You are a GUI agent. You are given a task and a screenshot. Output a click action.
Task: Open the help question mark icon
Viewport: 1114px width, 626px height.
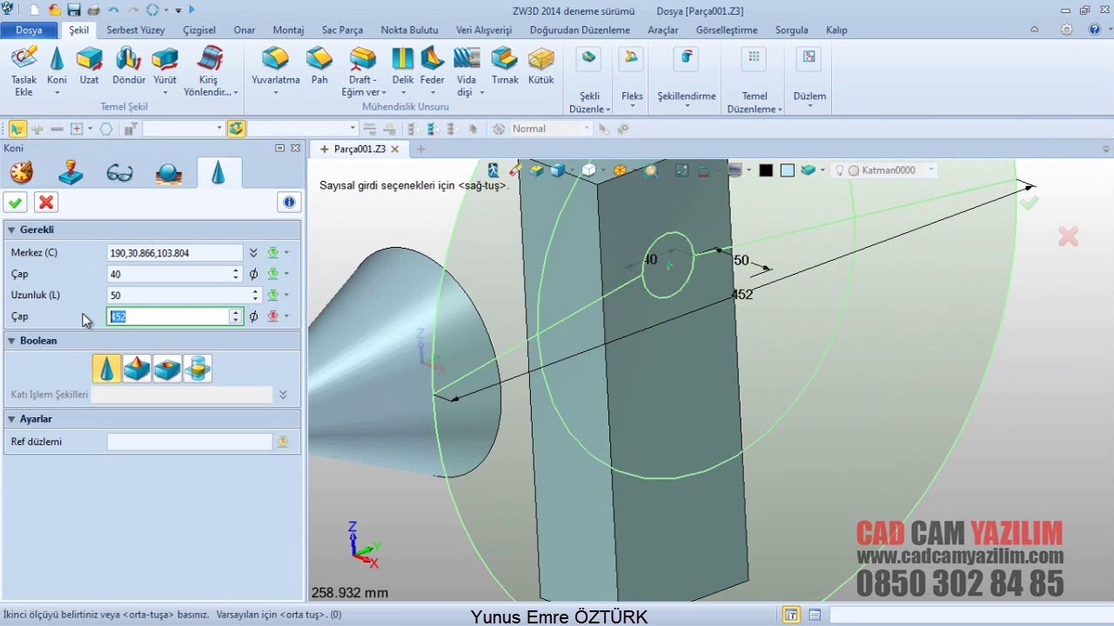[1095, 30]
